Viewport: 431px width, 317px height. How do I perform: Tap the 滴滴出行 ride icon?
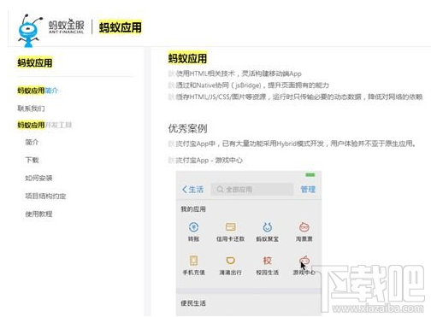pyautogui.click(x=230, y=261)
